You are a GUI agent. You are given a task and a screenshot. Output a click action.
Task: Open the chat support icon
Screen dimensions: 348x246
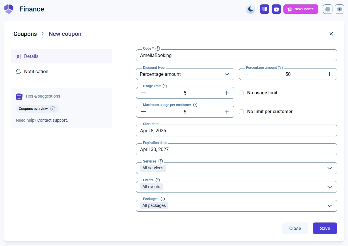[328, 9]
